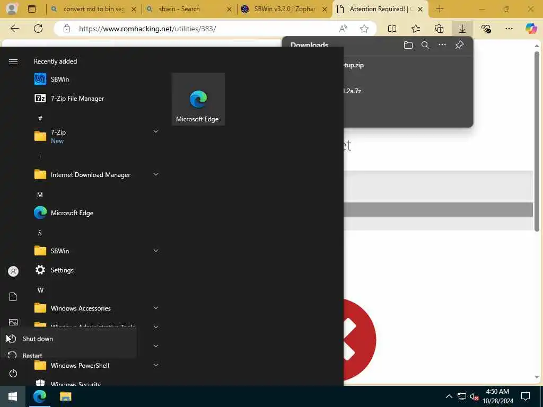Open a new browser tab
The height and width of the screenshot is (407, 543).
tap(440, 9)
